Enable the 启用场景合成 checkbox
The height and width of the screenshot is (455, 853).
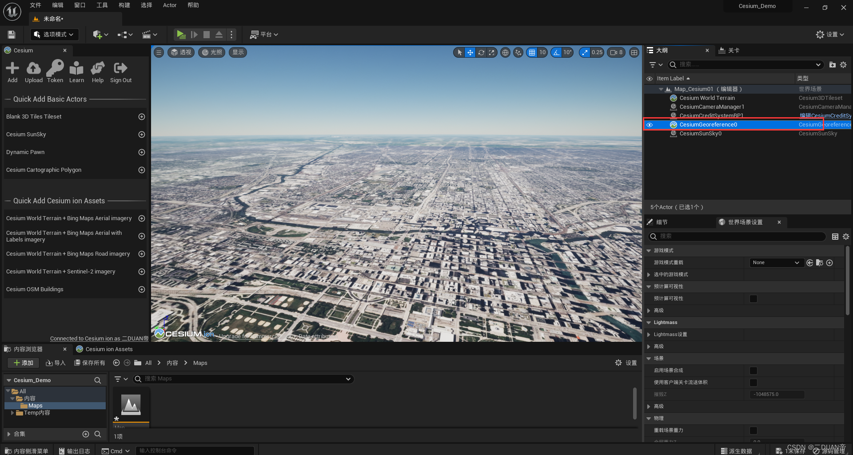tap(753, 370)
